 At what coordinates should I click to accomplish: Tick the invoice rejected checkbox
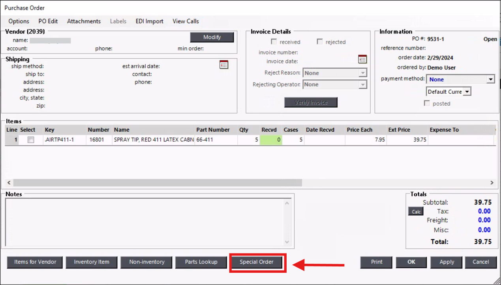point(320,42)
